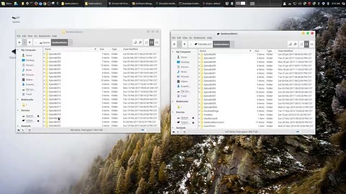Show places sidebar via TOSHIBA EXT window status bar
The height and width of the screenshot is (194, 346).
click(174, 131)
